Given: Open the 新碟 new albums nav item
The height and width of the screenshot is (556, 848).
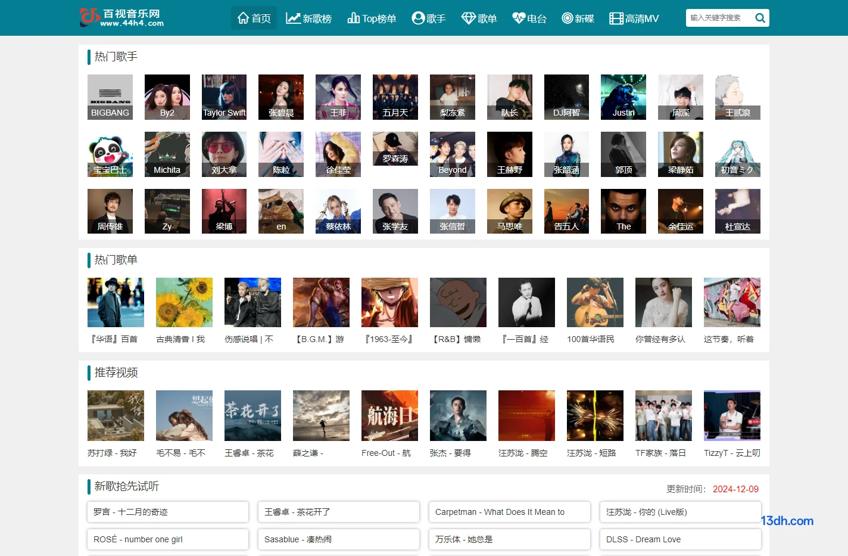Looking at the screenshot, I should pos(578,18).
